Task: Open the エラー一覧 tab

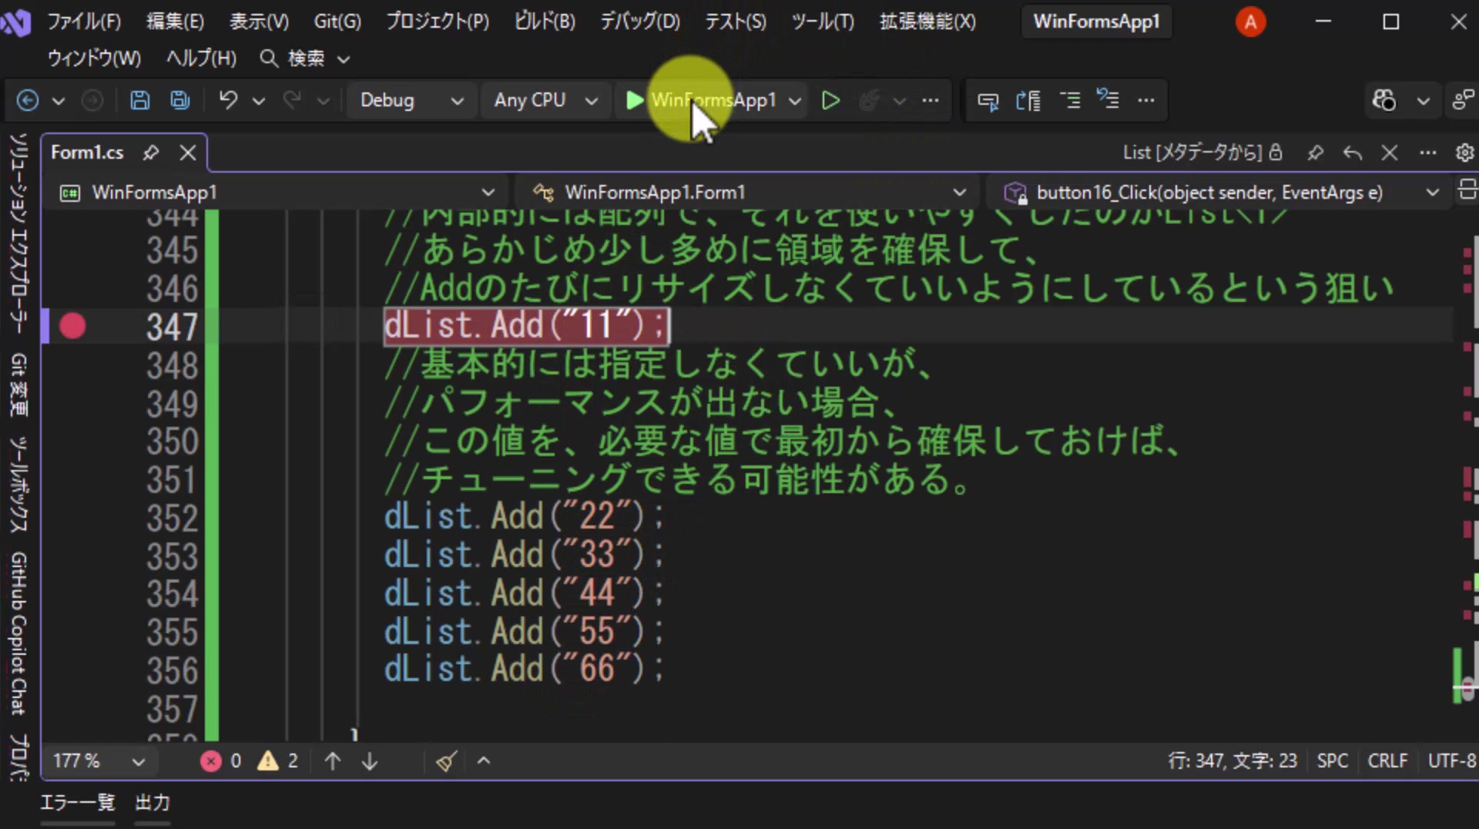Action: coord(77,803)
